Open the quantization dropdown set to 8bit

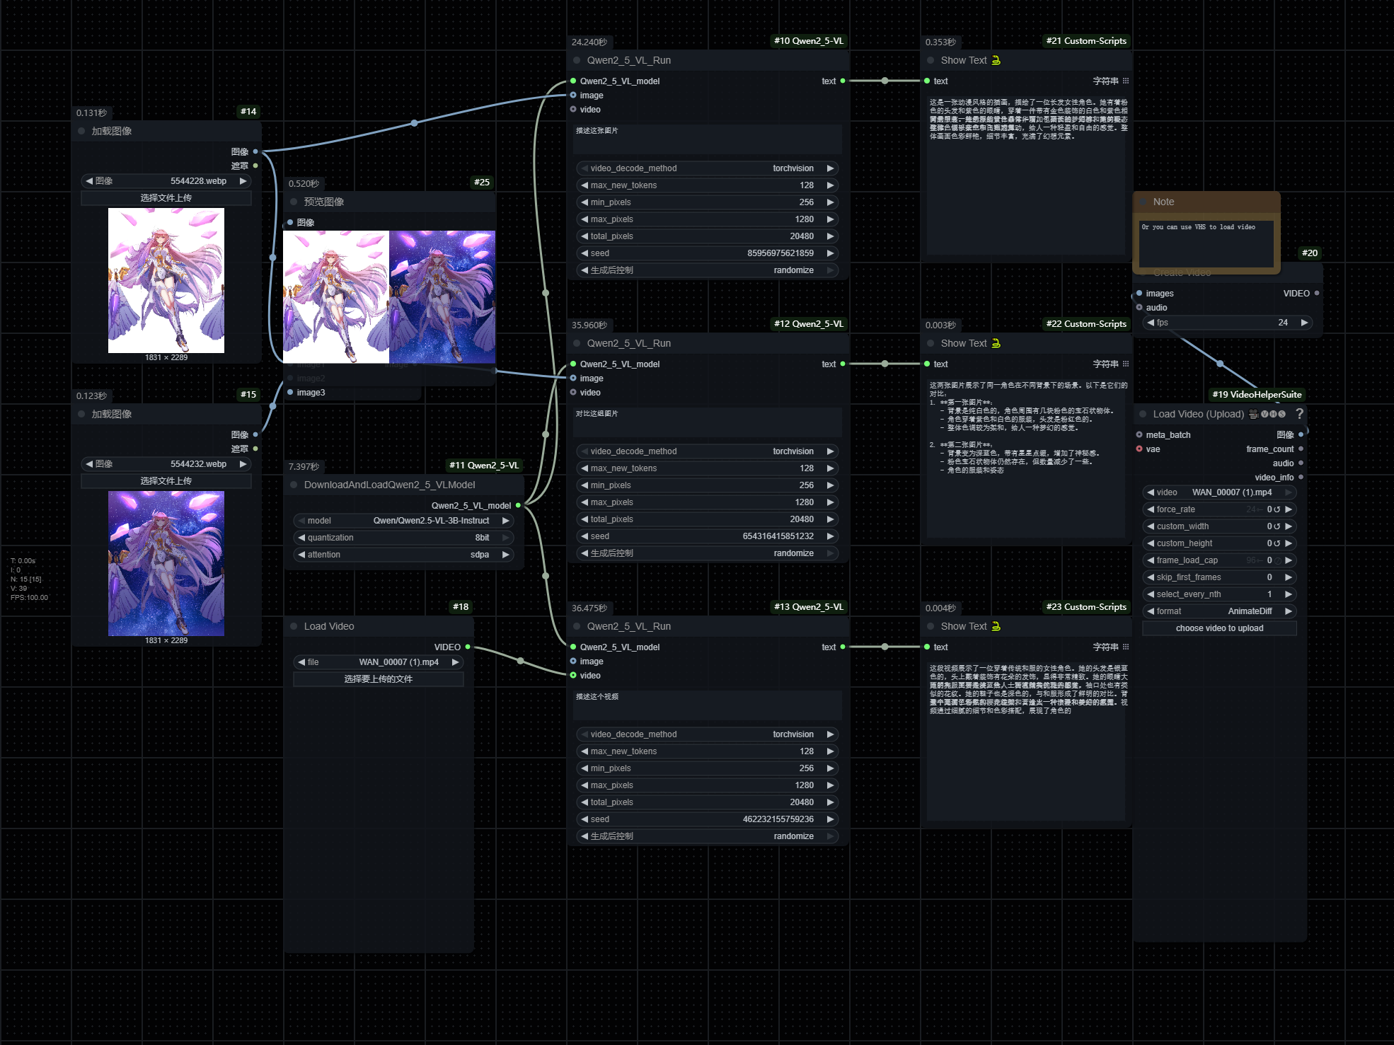pyautogui.click(x=403, y=538)
